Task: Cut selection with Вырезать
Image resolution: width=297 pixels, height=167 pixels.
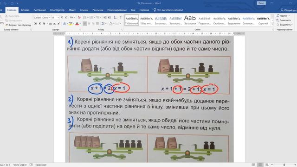Action: [12, 16]
